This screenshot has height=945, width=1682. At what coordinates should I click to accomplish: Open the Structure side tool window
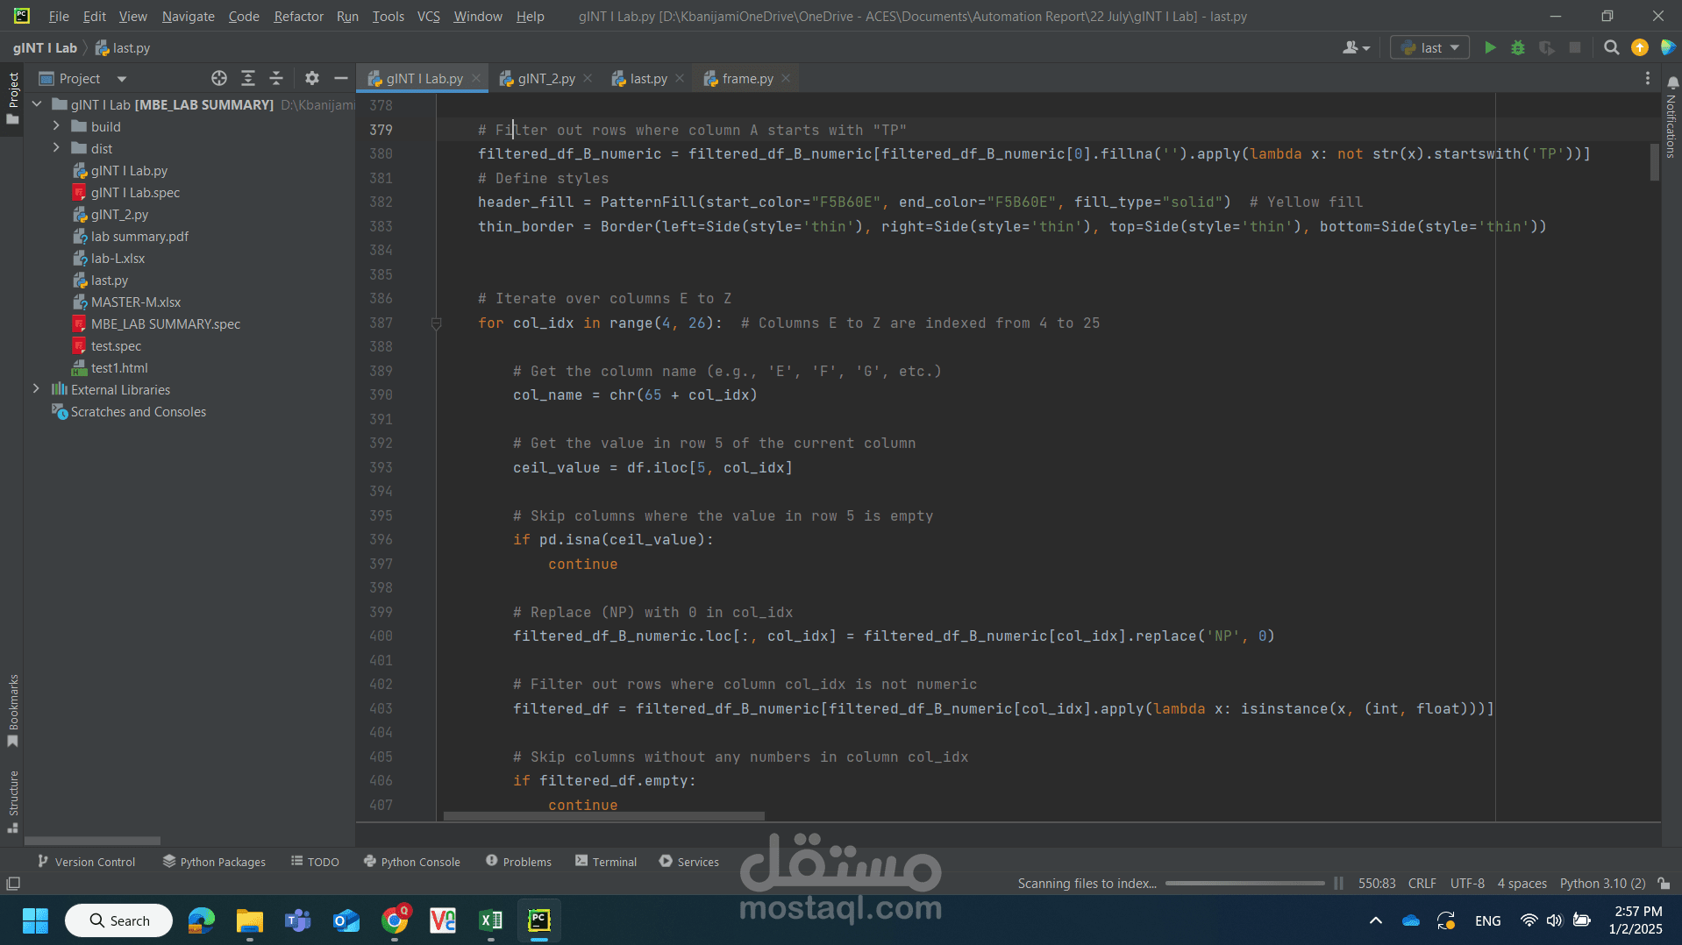(13, 801)
